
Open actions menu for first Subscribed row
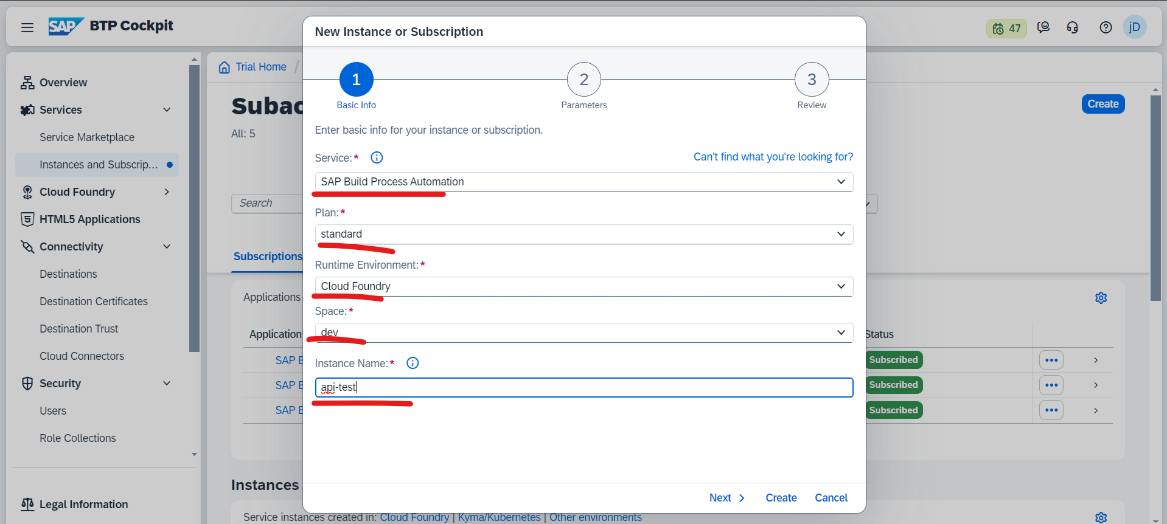(1051, 360)
